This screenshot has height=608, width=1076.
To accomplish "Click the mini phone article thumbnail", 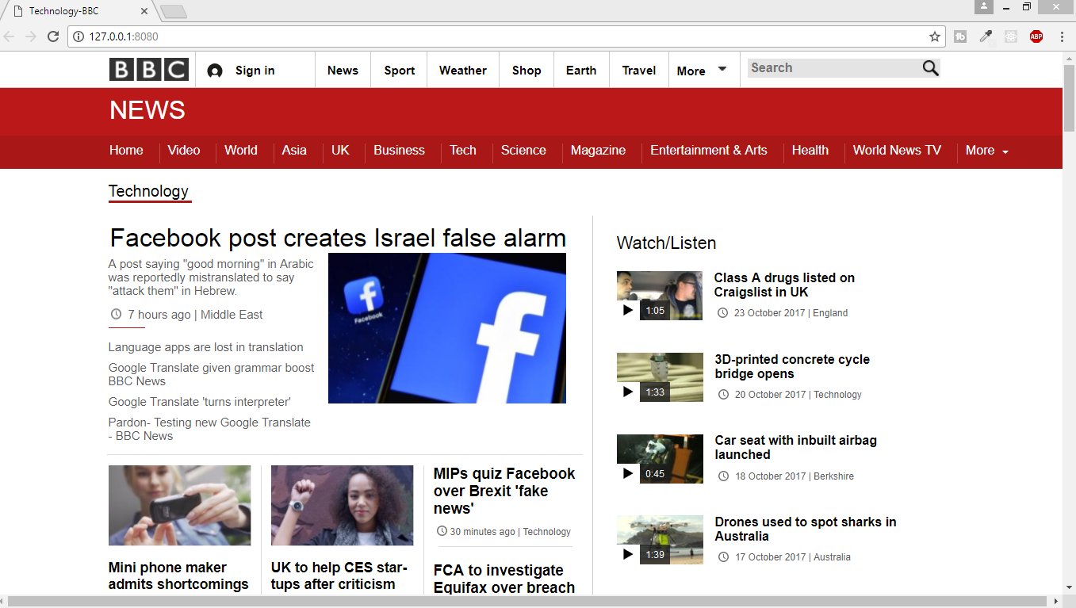I will pyautogui.click(x=179, y=506).
